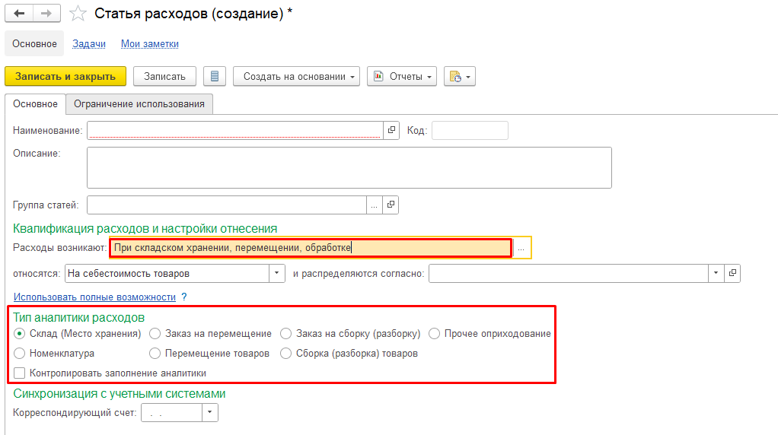Image resolution: width=778 pixels, height=435 pixels.
Task: Open the Корреспондирующий счет dropdown
Action: pos(209,413)
